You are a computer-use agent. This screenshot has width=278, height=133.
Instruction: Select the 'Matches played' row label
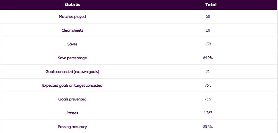coord(72,17)
